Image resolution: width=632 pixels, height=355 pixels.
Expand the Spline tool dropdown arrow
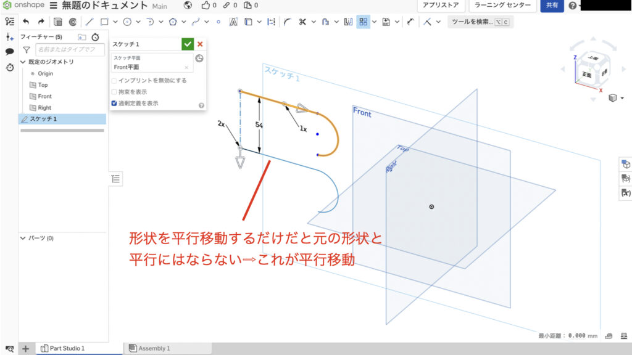coord(207,22)
